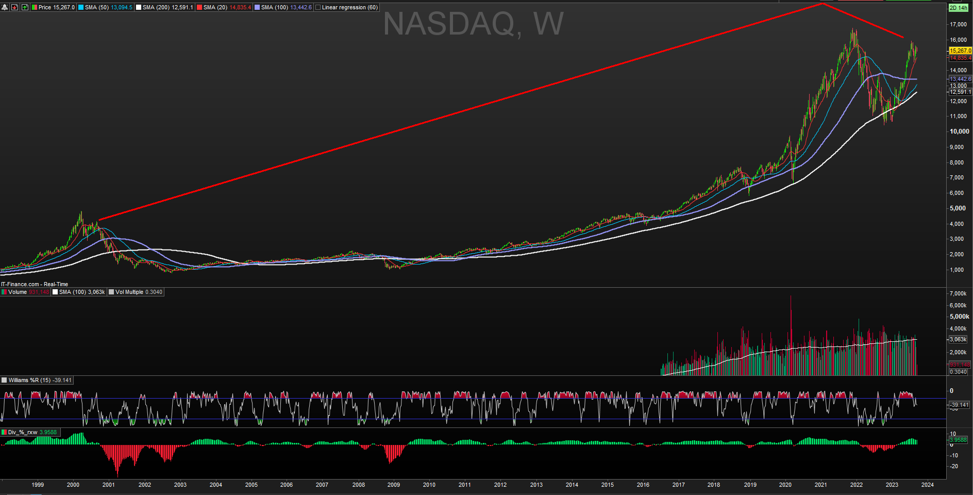The image size is (973, 495).
Task: Click the 3.9588 divergence axis tag
Action: point(958,440)
